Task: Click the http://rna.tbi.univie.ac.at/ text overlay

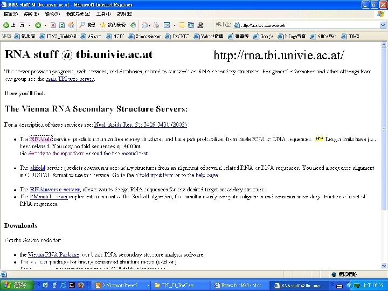Action: click(x=279, y=55)
